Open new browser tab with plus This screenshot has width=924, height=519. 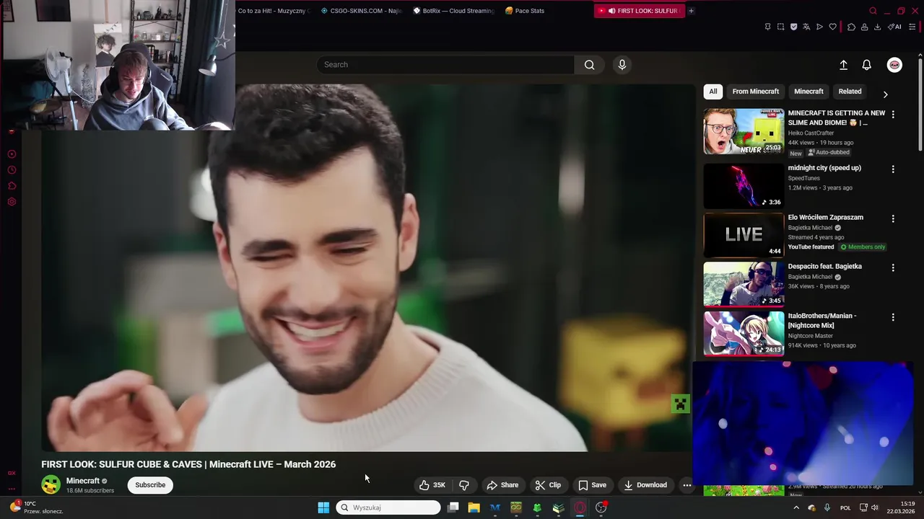tap(691, 11)
